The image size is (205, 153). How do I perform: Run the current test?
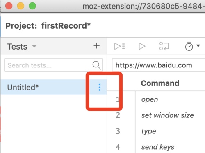tap(142, 46)
